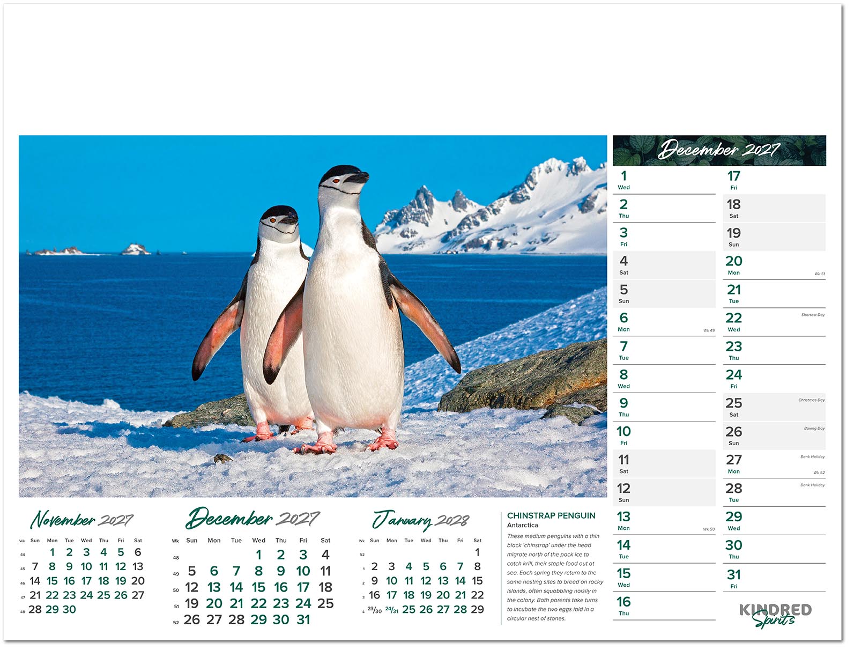Screen dimensions: 854x650
Task: Select 23/30 date in January mini calendar
Action: pos(375,610)
